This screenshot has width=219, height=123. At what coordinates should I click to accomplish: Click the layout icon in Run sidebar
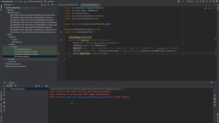coord(4,107)
